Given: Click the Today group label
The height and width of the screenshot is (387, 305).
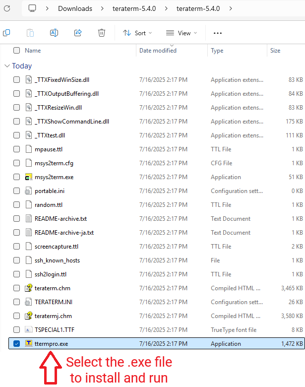Looking at the screenshot, I should point(22,66).
